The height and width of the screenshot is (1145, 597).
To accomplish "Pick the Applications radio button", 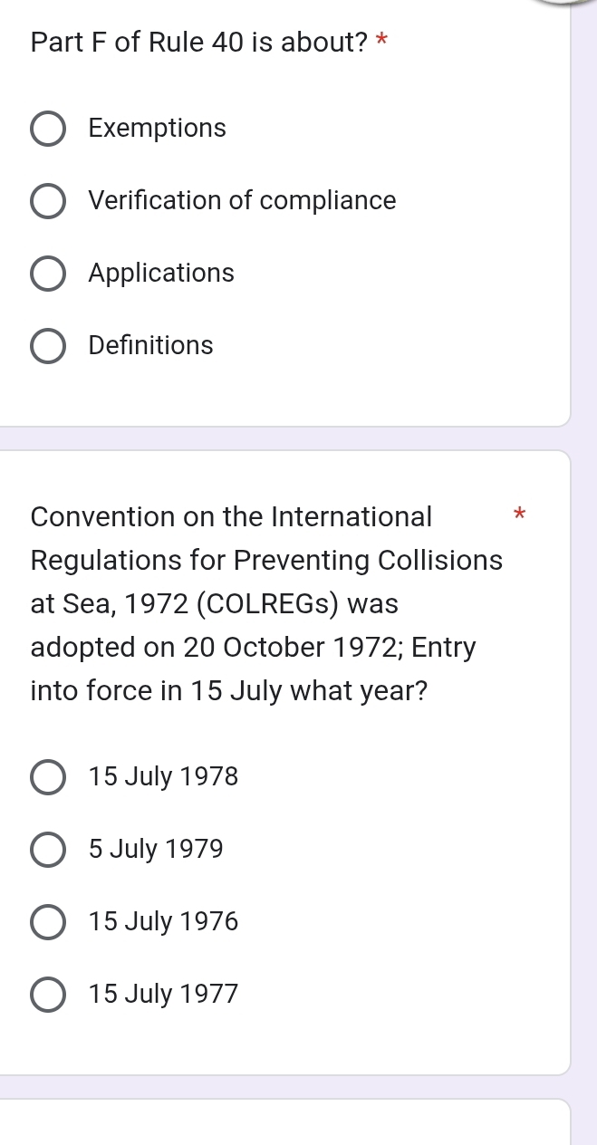I will click(x=48, y=274).
